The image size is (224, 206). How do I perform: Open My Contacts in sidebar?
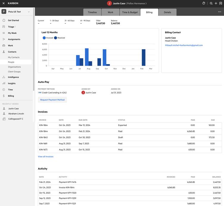(x=14, y=57)
